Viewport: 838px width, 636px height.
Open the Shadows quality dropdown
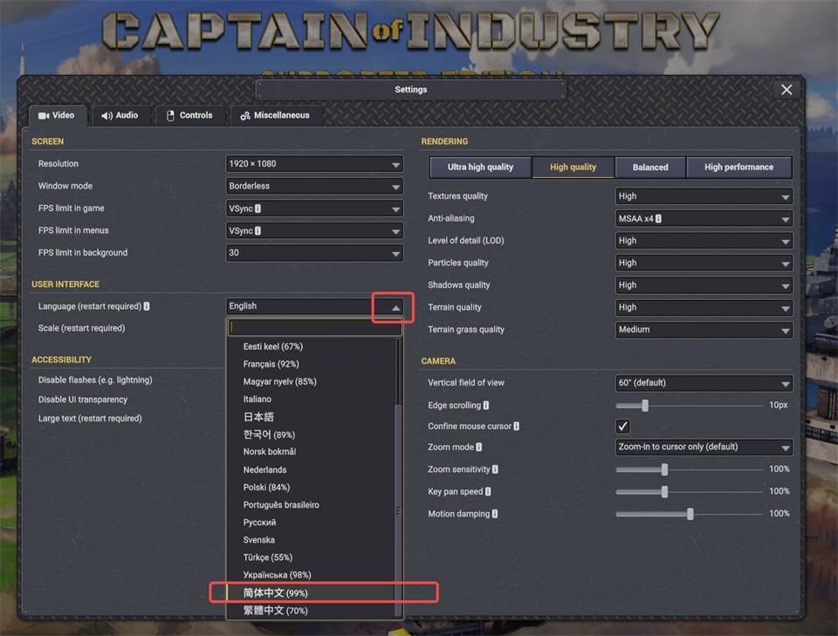tap(704, 285)
